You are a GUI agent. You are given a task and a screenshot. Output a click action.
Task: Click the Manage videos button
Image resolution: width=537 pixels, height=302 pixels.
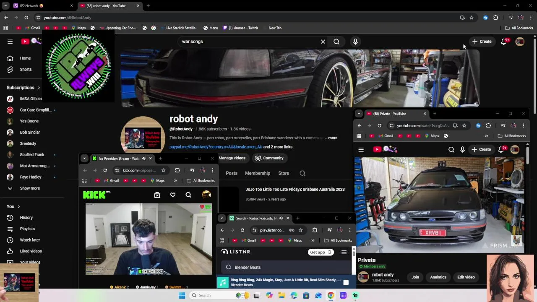(x=232, y=158)
